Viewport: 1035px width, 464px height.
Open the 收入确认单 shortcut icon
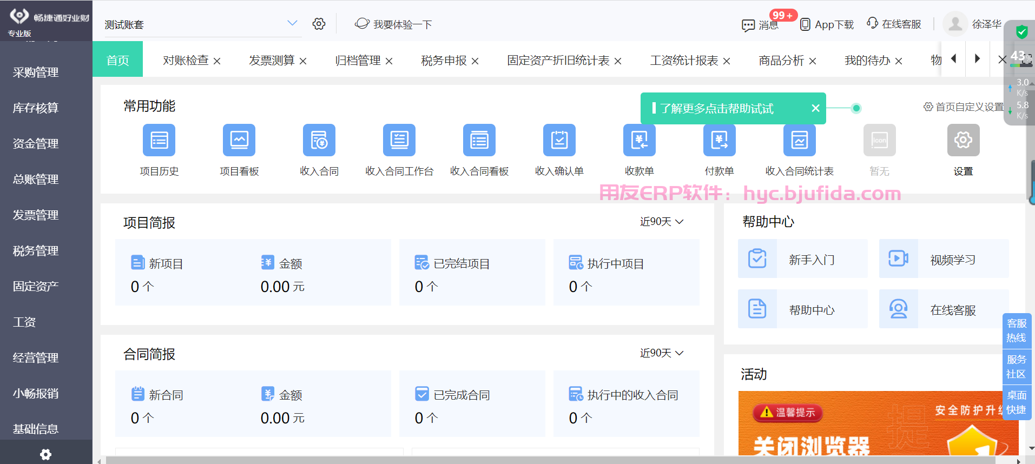(559, 140)
